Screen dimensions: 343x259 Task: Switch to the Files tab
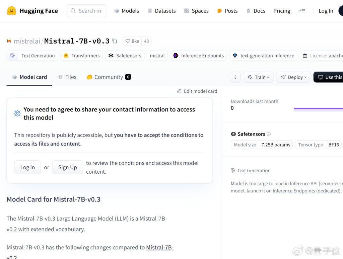67,77
